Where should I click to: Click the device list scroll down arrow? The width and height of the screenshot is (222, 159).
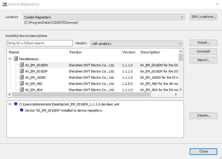tap(181, 90)
